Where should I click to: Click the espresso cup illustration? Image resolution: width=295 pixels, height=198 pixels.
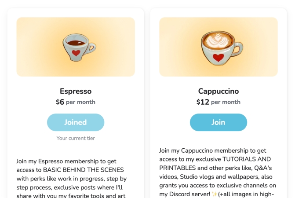click(x=78, y=47)
